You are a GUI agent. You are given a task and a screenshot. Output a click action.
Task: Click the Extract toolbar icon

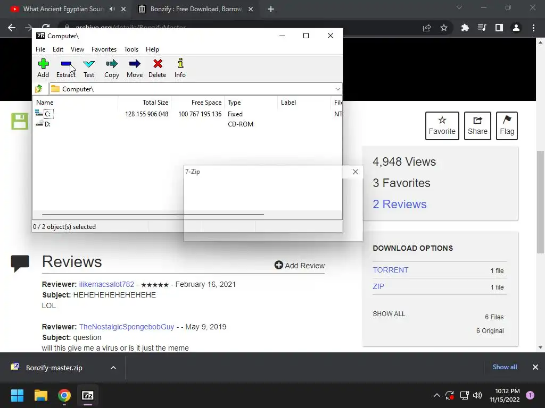(65, 68)
